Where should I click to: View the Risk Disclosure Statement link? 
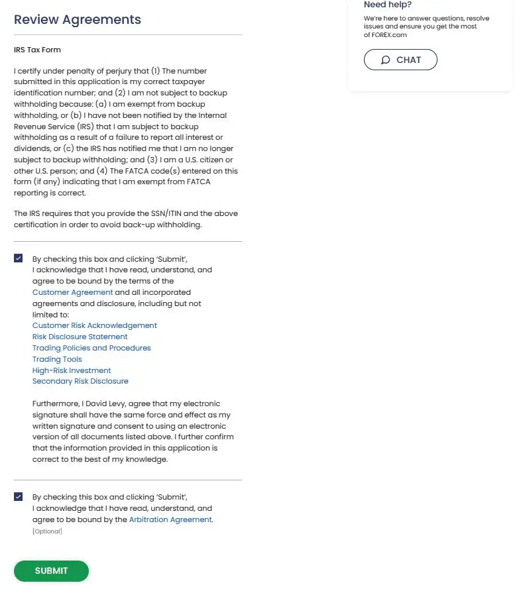(x=80, y=337)
